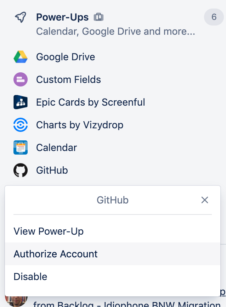Image resolution: width=226 pixels, height=307 pixels.
Task: Choose Authorize Account for GitHub
Action: (55, 254)
